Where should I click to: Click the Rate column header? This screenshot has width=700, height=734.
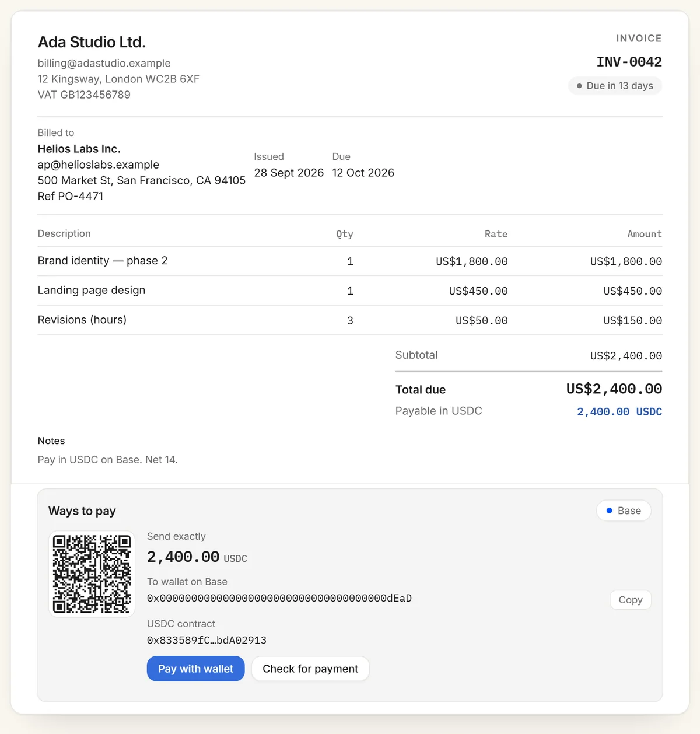click(496, 234)
